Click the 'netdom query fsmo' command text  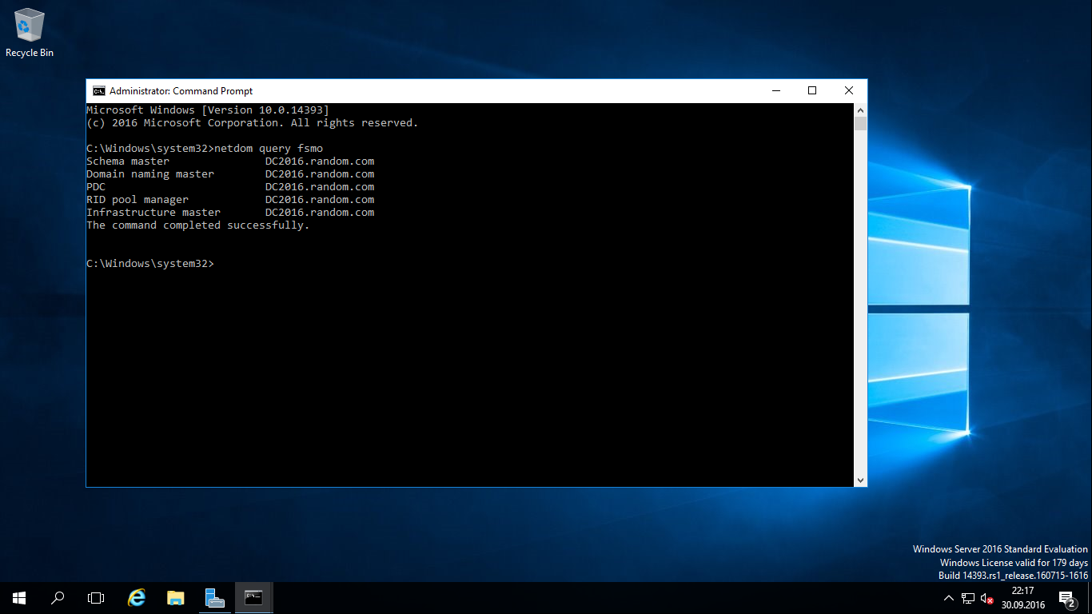coord(269,149)
